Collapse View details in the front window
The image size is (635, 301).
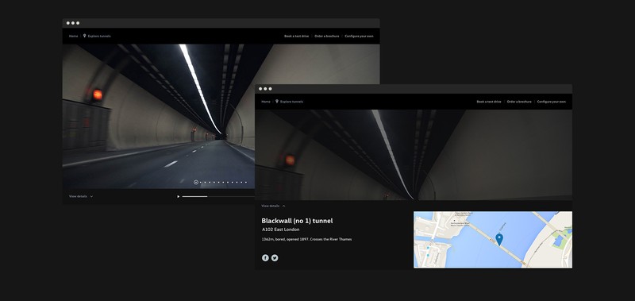pyautogui.click(x=273, y=206)
